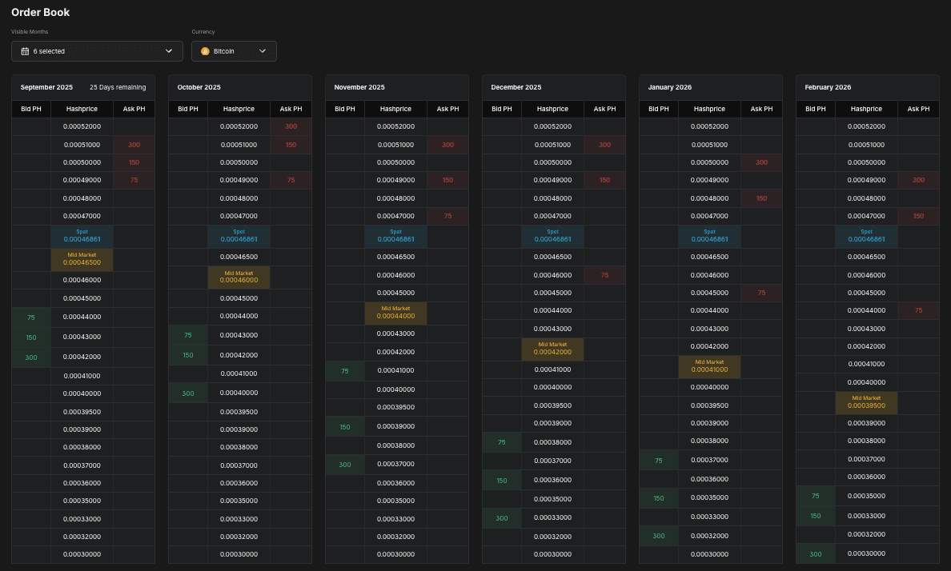Choose the February 2026 ask of 75 PH
The height and width of the screenshot is (571, 951).
[x=918, y=310]
